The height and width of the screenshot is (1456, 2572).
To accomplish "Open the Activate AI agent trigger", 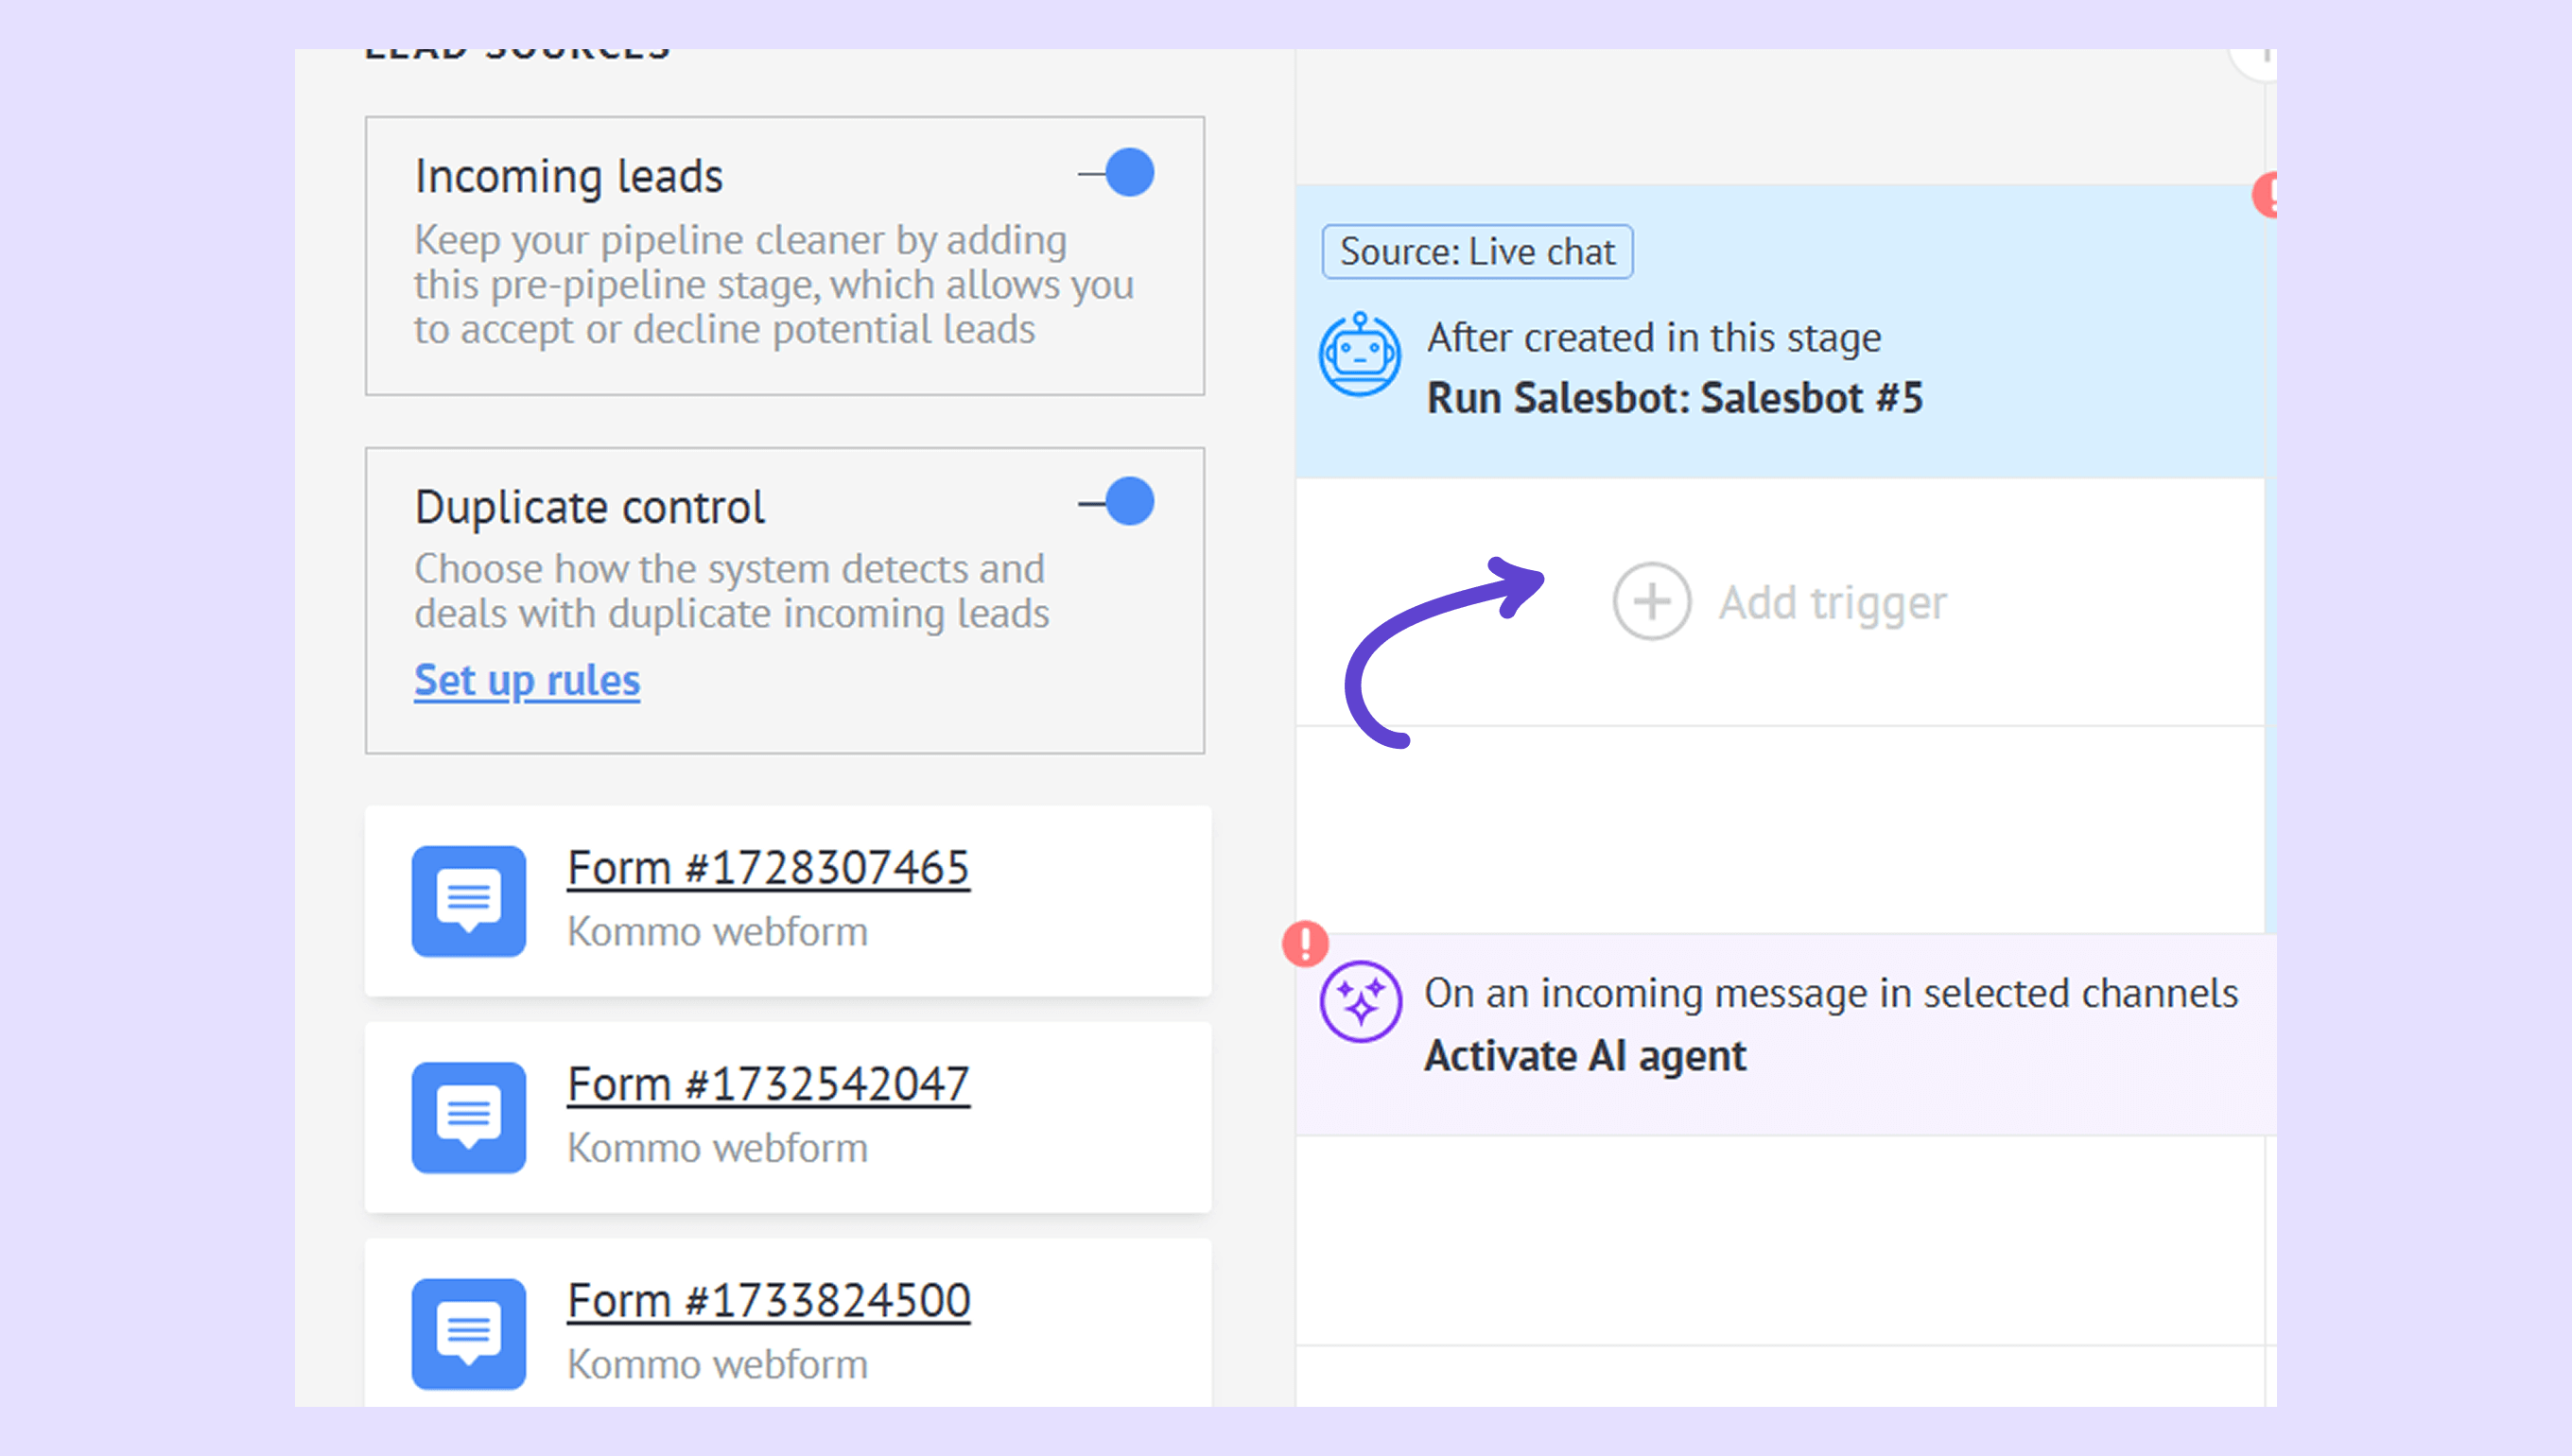I will pyautogui.click(x=1585, y=1056).
